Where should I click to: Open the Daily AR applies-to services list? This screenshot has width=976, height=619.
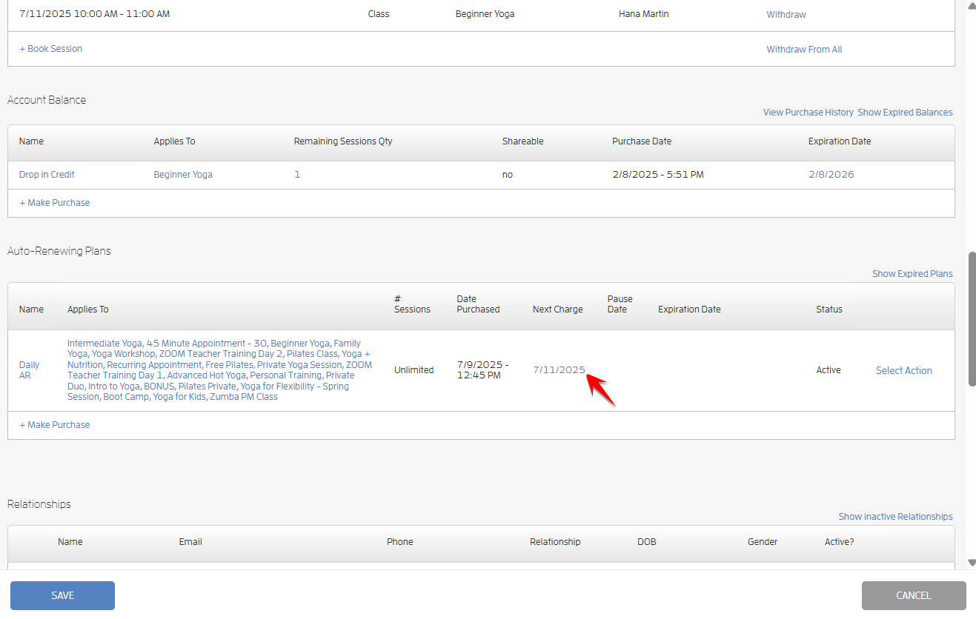pyautogui.click(x=219, y=370)
